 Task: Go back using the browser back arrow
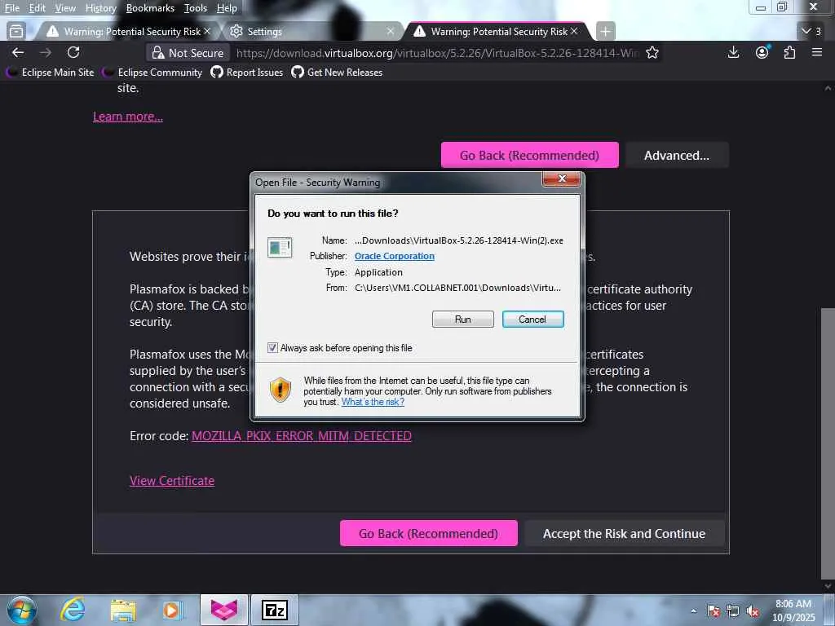click(18, 52)
